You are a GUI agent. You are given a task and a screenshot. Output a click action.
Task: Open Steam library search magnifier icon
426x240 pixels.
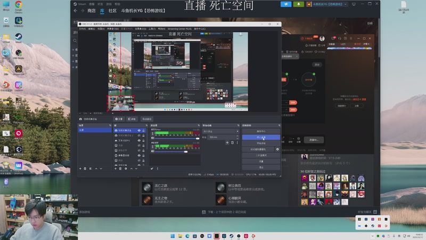75,41
